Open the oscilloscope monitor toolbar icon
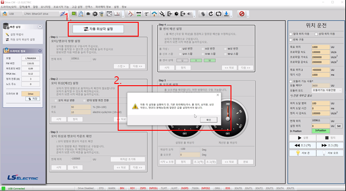This screenshot has height=191, width=346. click(74, 14)
